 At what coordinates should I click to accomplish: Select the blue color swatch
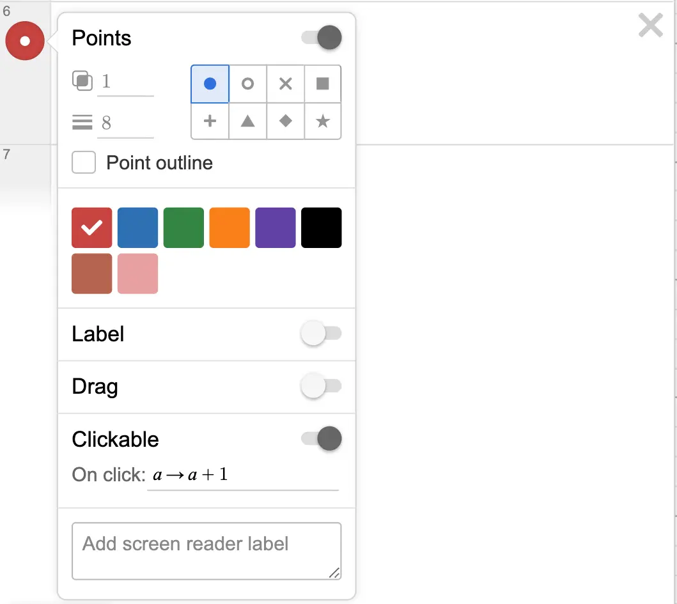137,228
